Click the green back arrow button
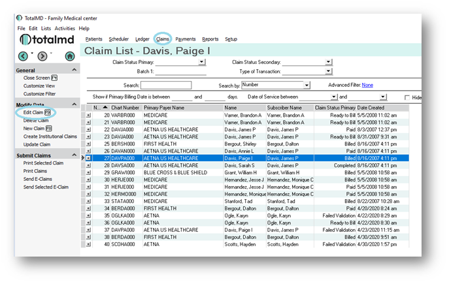The height and width of the screenshot is (284, 449). click(x=23, y=56)
